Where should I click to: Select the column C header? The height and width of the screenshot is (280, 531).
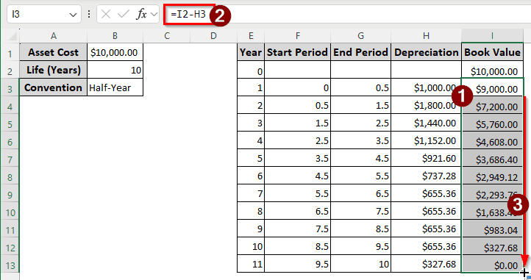click(167, 36)
